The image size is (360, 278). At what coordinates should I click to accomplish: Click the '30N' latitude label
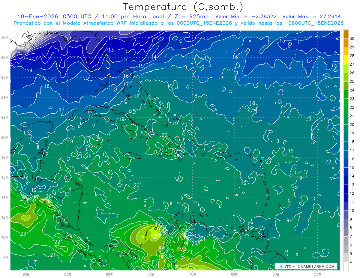[x=5, y=37]
